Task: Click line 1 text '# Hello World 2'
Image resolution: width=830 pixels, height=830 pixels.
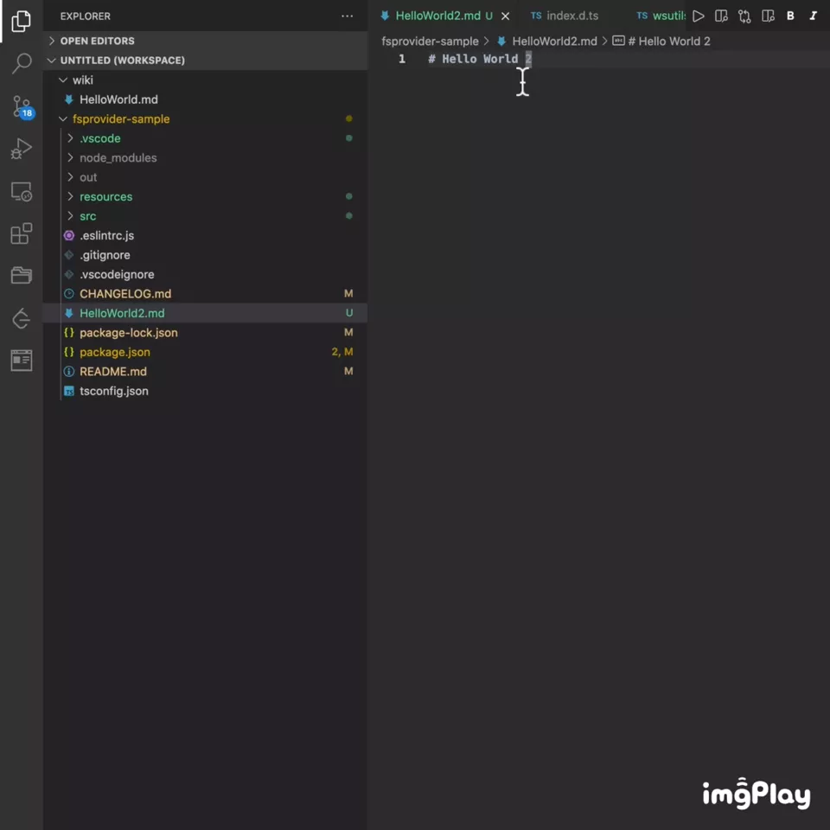Action: [480, 59]
